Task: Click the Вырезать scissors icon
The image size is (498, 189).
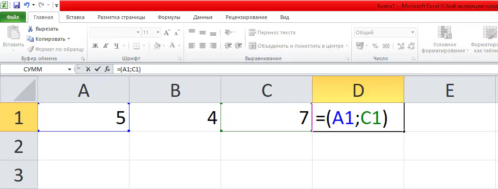Action: pyautogui.click(x=30, y=29)
